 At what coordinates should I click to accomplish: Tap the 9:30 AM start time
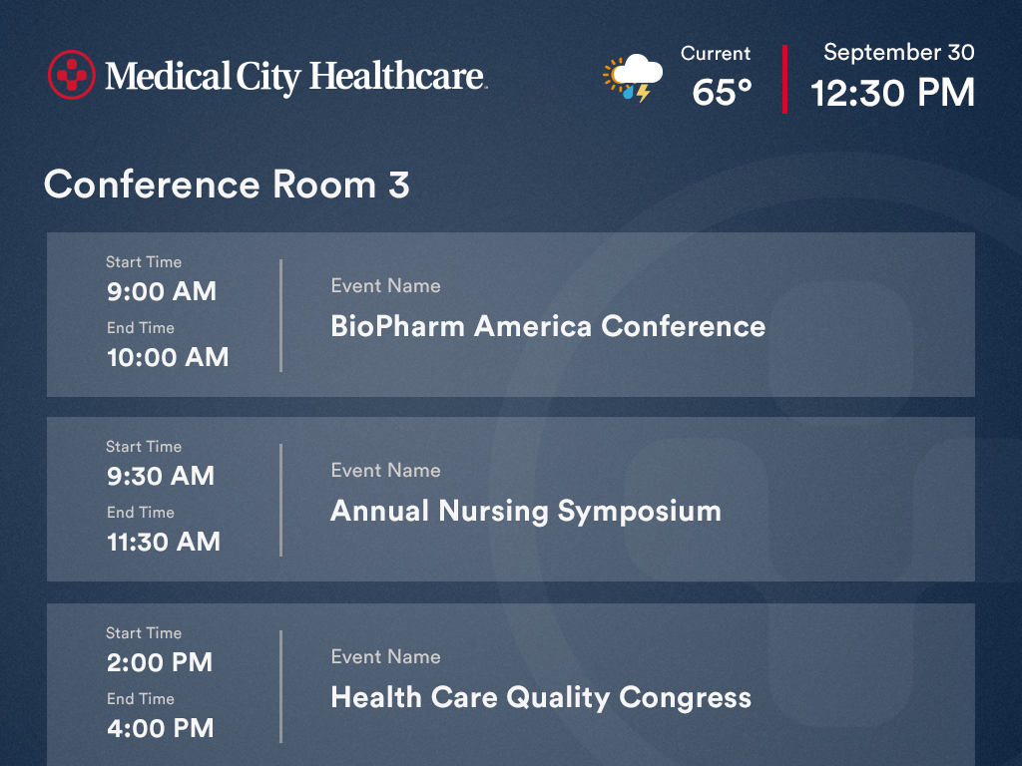(x=161, y=476)
